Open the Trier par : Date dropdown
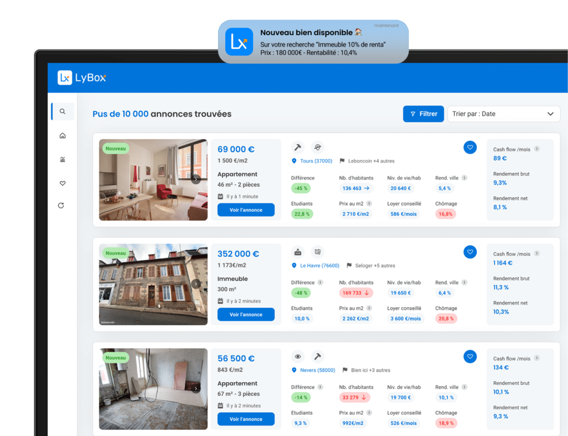This screenshot has height=436, width=568. (x=504, y=114)
